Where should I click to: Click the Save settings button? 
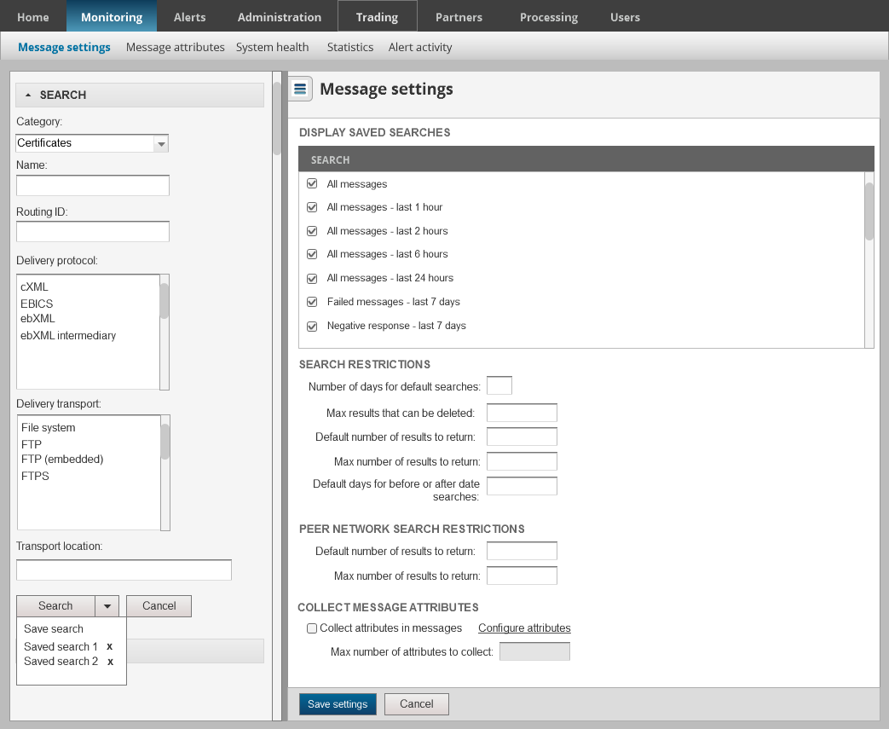tap(338, 704)
